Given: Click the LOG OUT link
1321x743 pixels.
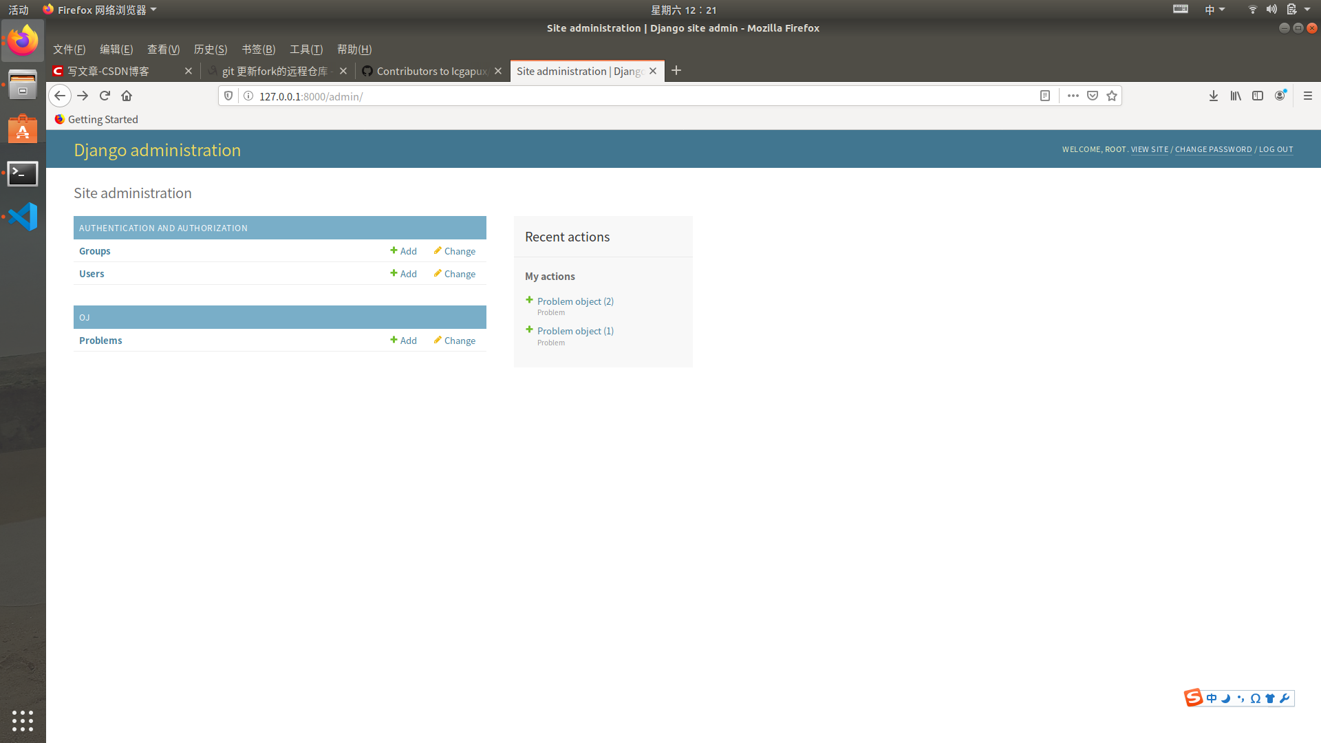Looking at the screenshot, I should point(1276,149).
